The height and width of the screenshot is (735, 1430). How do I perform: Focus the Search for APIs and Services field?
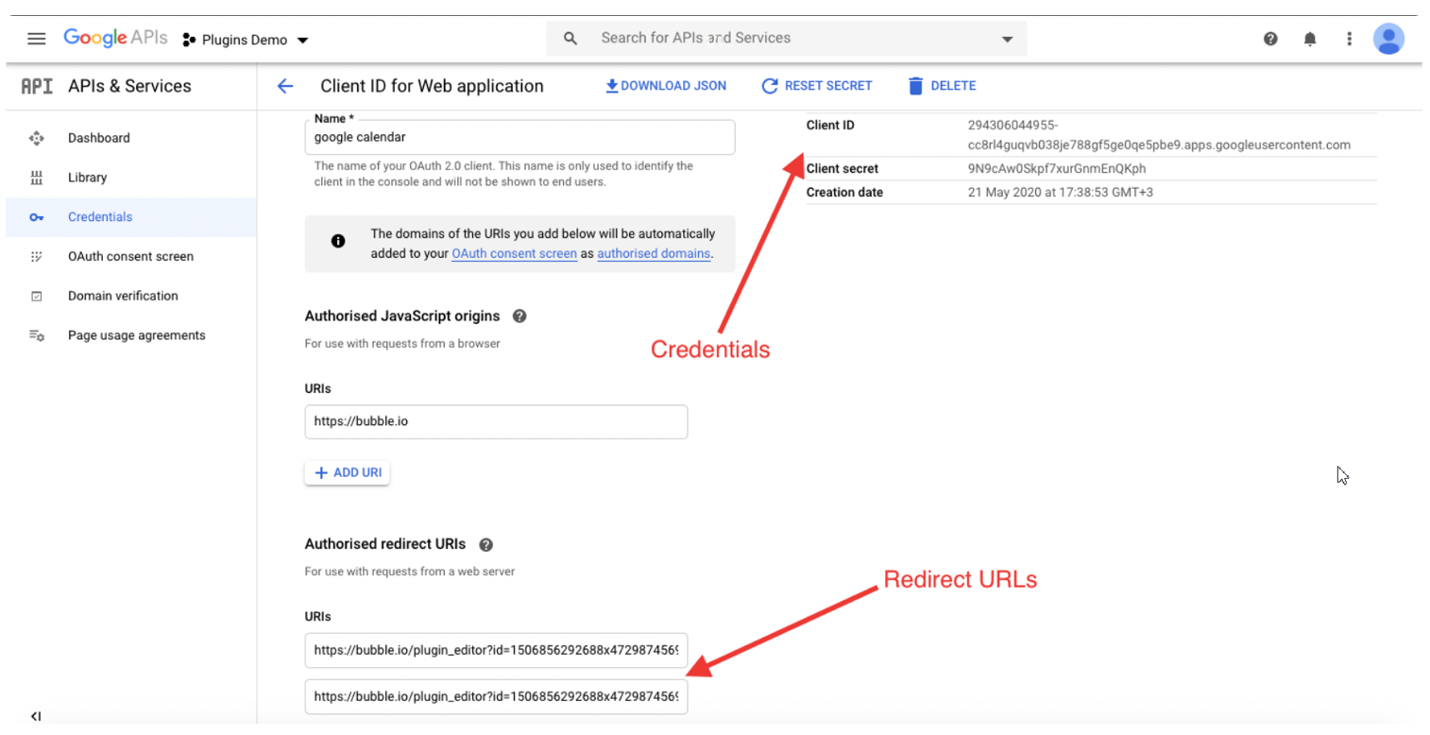point(786,39)
